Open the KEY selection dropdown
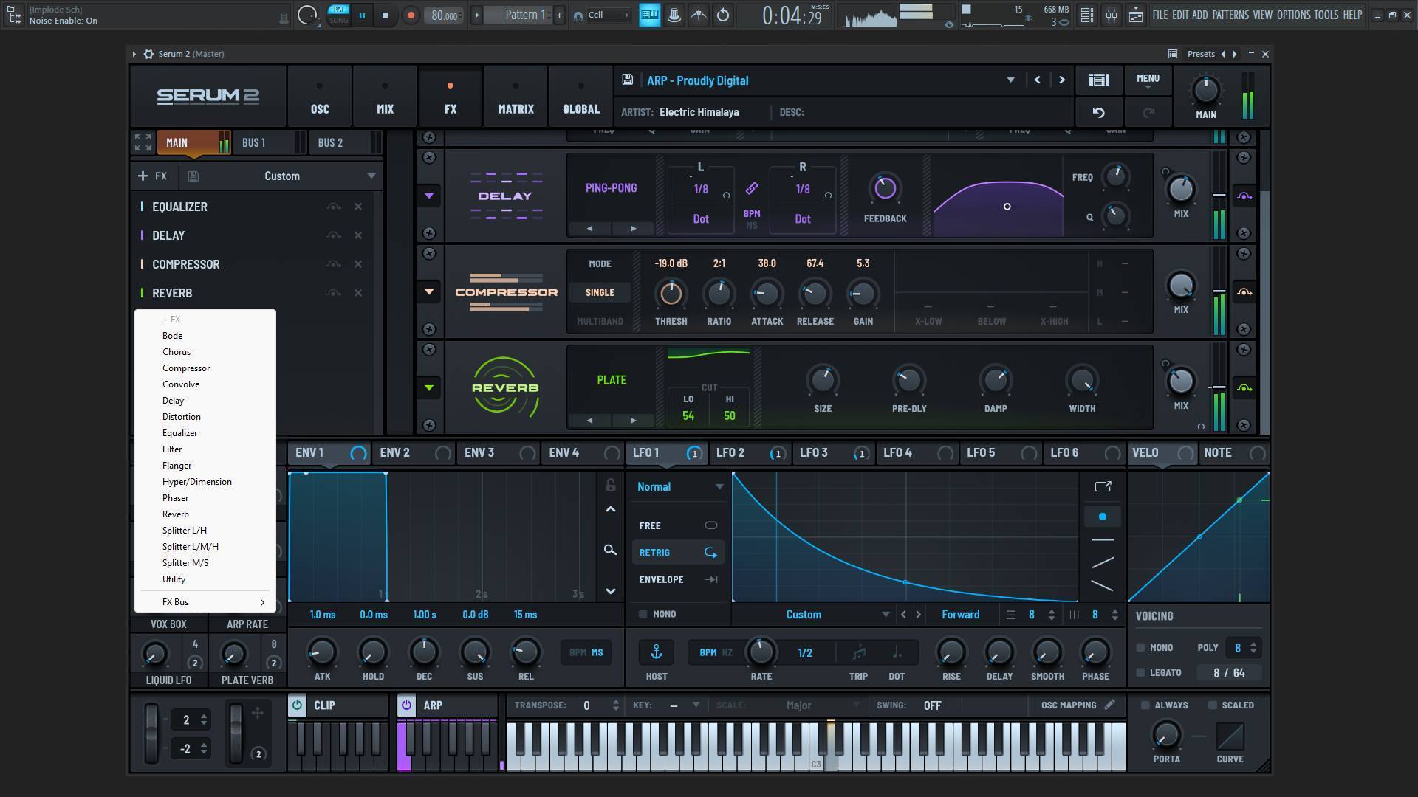 tap(695, 705)
